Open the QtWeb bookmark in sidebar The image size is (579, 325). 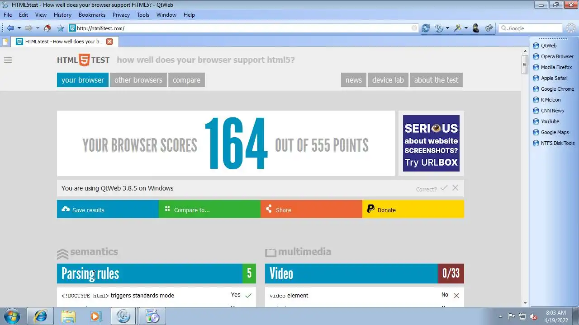545,46
